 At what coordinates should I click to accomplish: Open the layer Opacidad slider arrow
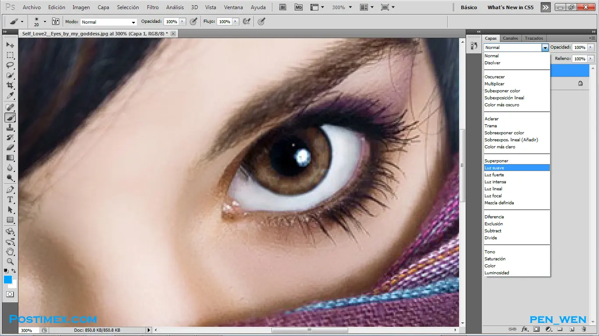click(591, 47)
